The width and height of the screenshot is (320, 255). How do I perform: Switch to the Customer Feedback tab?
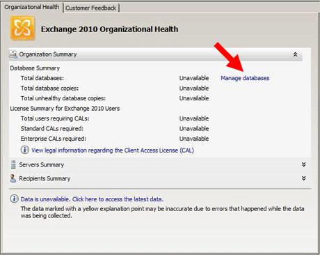point(90,8)
